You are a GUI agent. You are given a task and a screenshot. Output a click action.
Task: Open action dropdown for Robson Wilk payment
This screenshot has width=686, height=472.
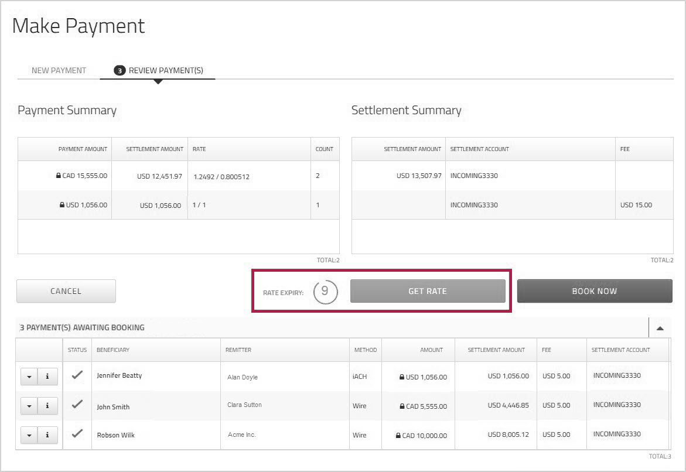[29, 435]
